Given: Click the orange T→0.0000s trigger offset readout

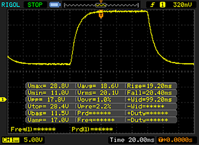Looking at the screenshot, I should pos(175,140).
